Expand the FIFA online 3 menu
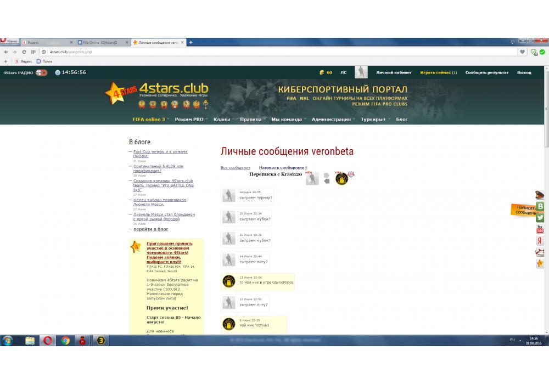This screenshot has height=384, width=549. (149, 119)
